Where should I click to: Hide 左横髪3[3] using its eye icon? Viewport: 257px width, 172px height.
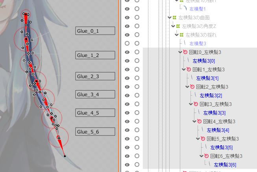(x=127, y=113)
